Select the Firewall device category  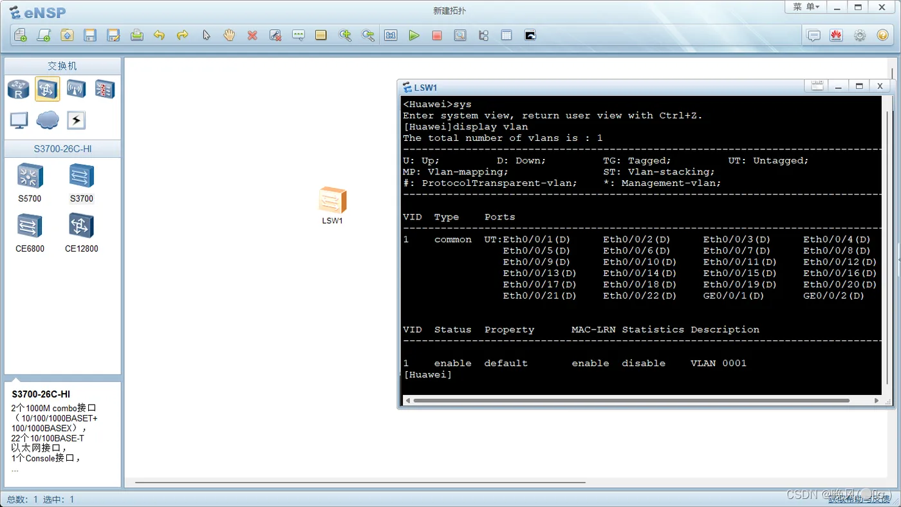coord(104,89)
